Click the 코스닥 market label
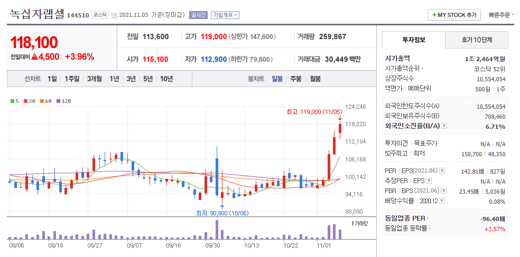 tap(100, 15)
